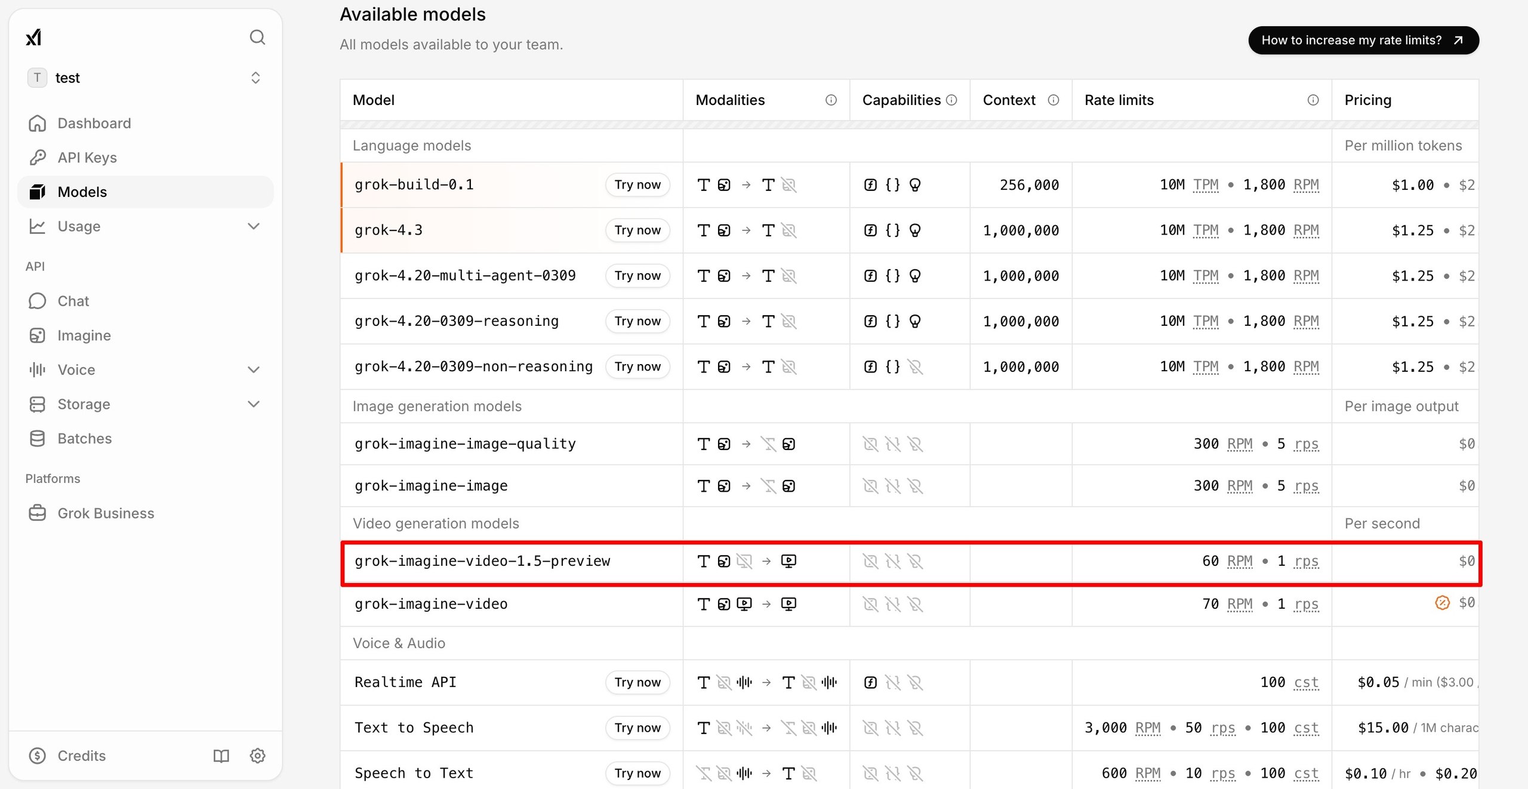Click Rate limits column info icon

(x=1313, y=100)
